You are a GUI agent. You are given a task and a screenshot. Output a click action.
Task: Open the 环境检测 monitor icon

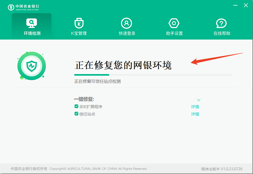32,23
